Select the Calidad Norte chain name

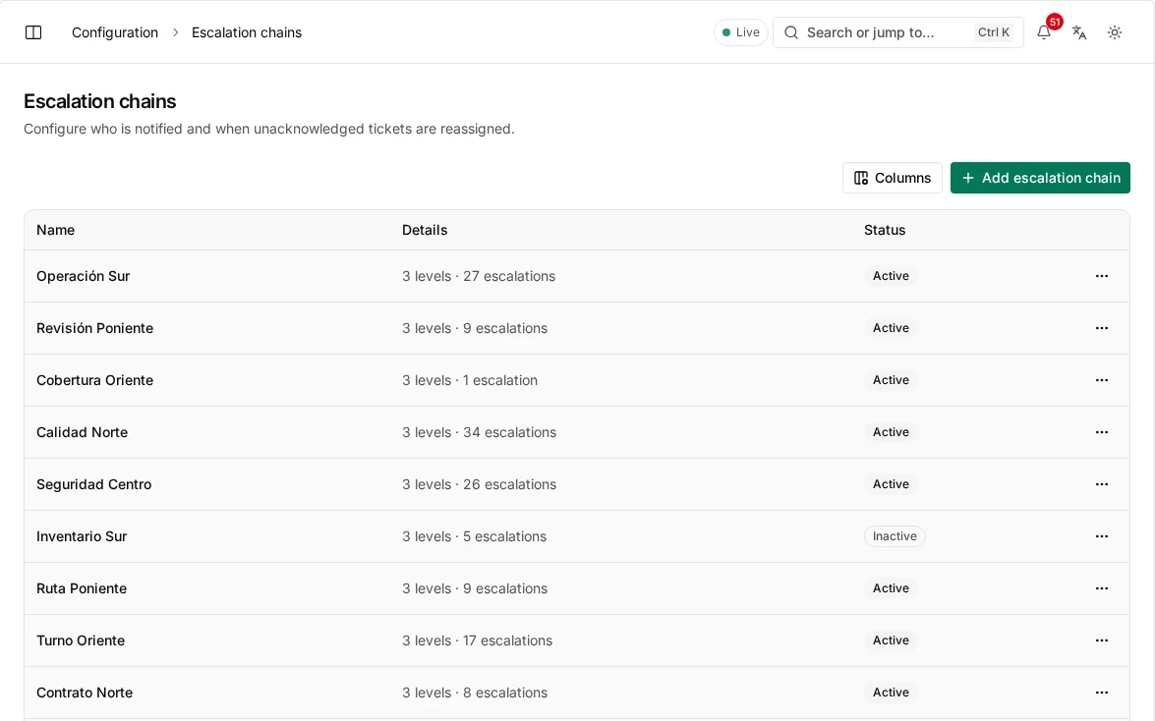82,432
